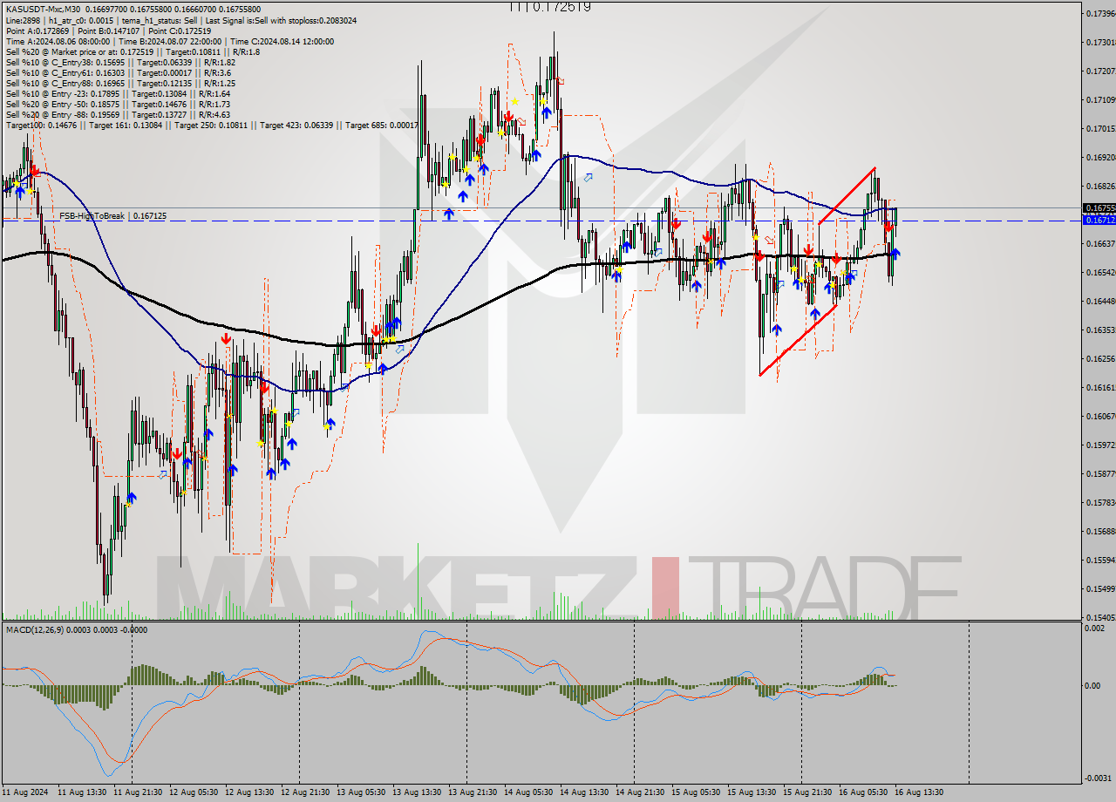Select the 'Sell %20 @ Entry -88: 0.19569' line
Viewport: 1116px width, 802px height.
pos(118,114)
